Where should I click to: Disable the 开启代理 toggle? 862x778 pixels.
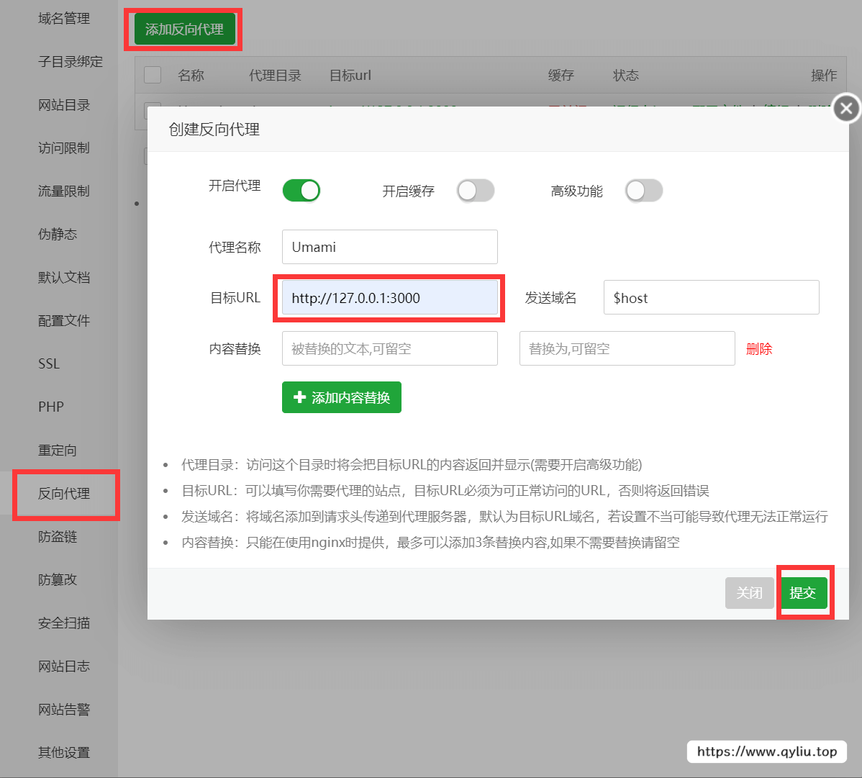coord(301,190)
